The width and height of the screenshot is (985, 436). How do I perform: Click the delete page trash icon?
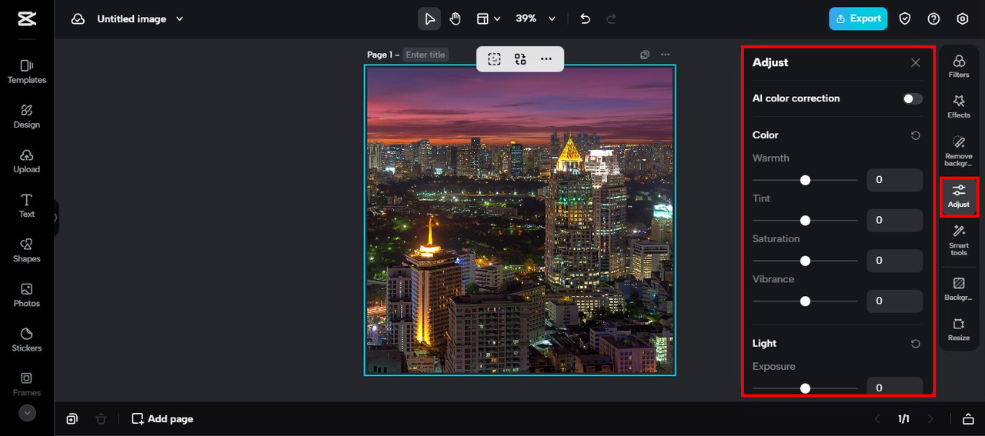click(x=101, y=419)
